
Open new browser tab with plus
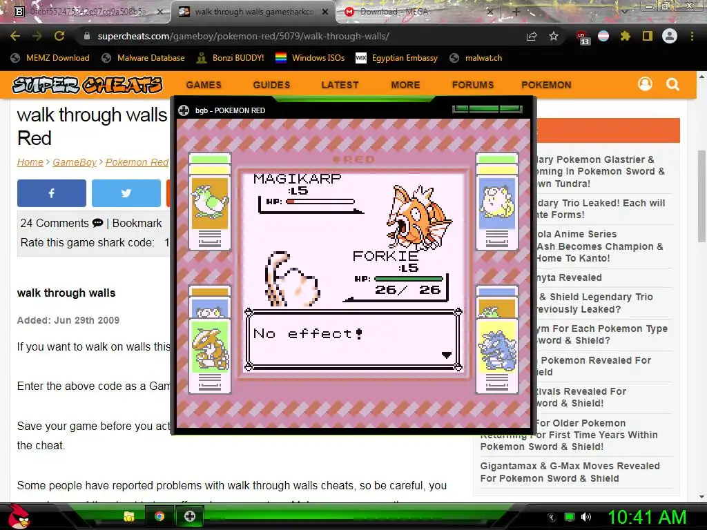click(x=516, y=12)
